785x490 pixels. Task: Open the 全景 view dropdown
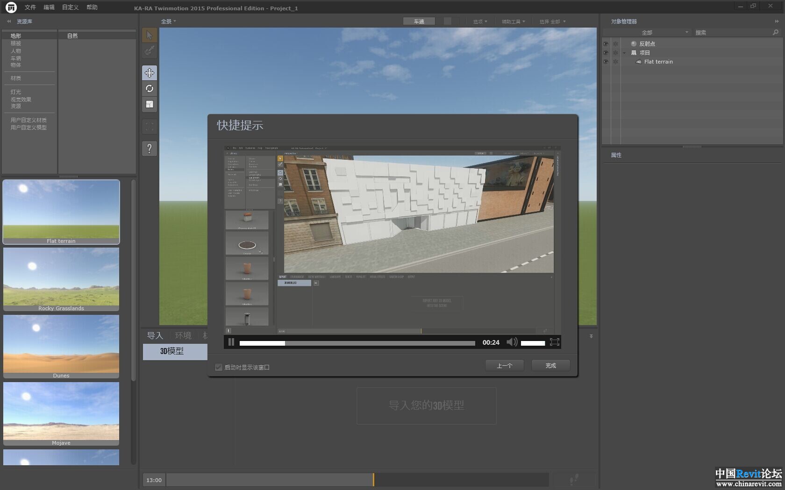click(x=169, y=21)
